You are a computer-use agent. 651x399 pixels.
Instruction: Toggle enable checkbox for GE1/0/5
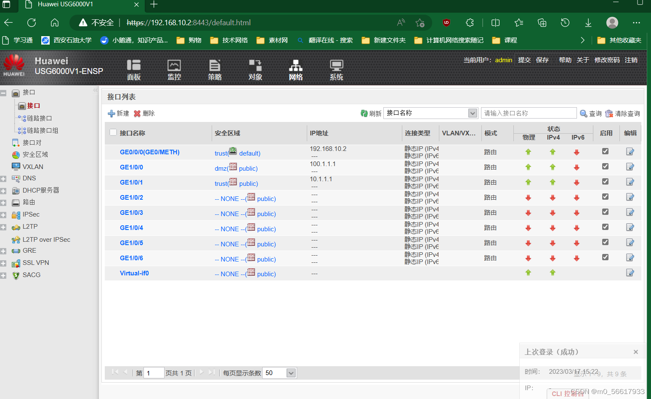(x=605, y=242)
